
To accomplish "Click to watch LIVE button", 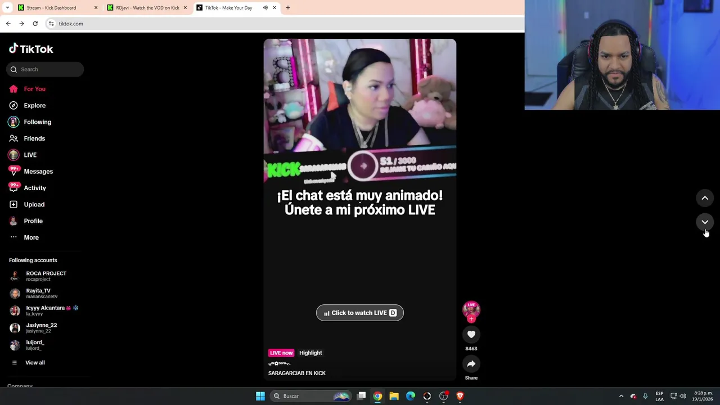I will [360, 313].
